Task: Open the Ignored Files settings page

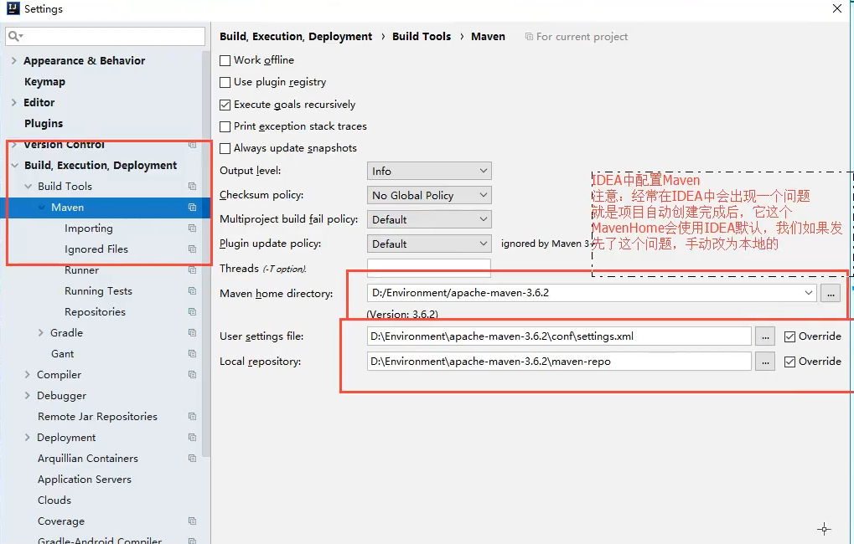Action: tap(96, 249)
